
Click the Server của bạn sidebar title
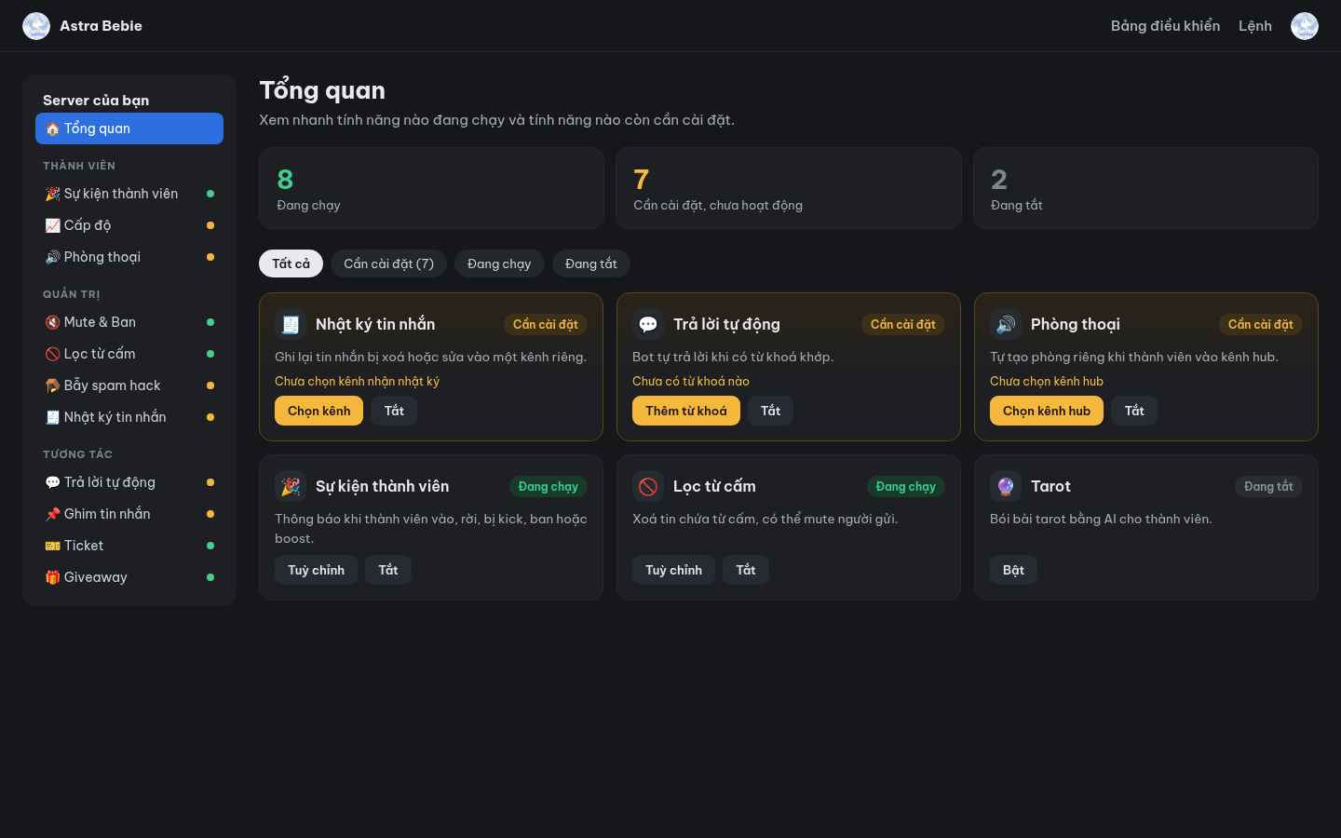96,101
